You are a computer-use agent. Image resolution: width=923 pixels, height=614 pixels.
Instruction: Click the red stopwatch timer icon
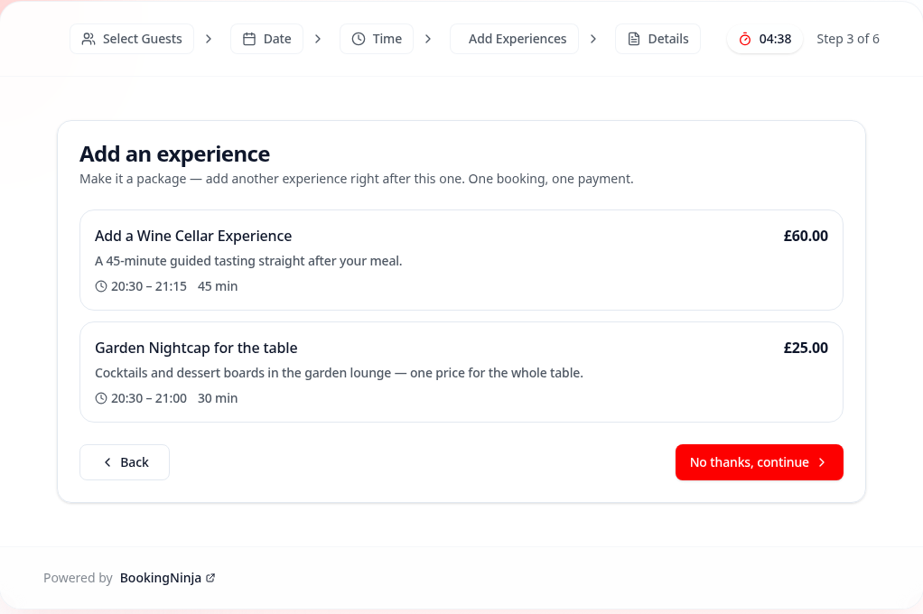point(745,39)
